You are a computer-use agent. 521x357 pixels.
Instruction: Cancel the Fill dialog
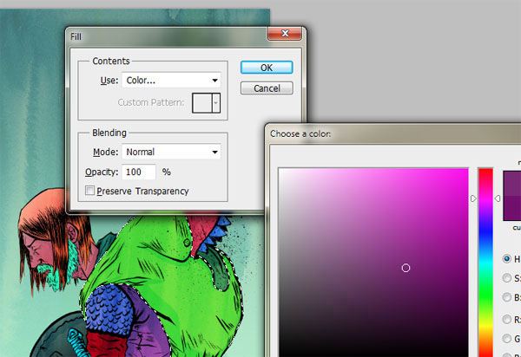(x=266, y=88)
